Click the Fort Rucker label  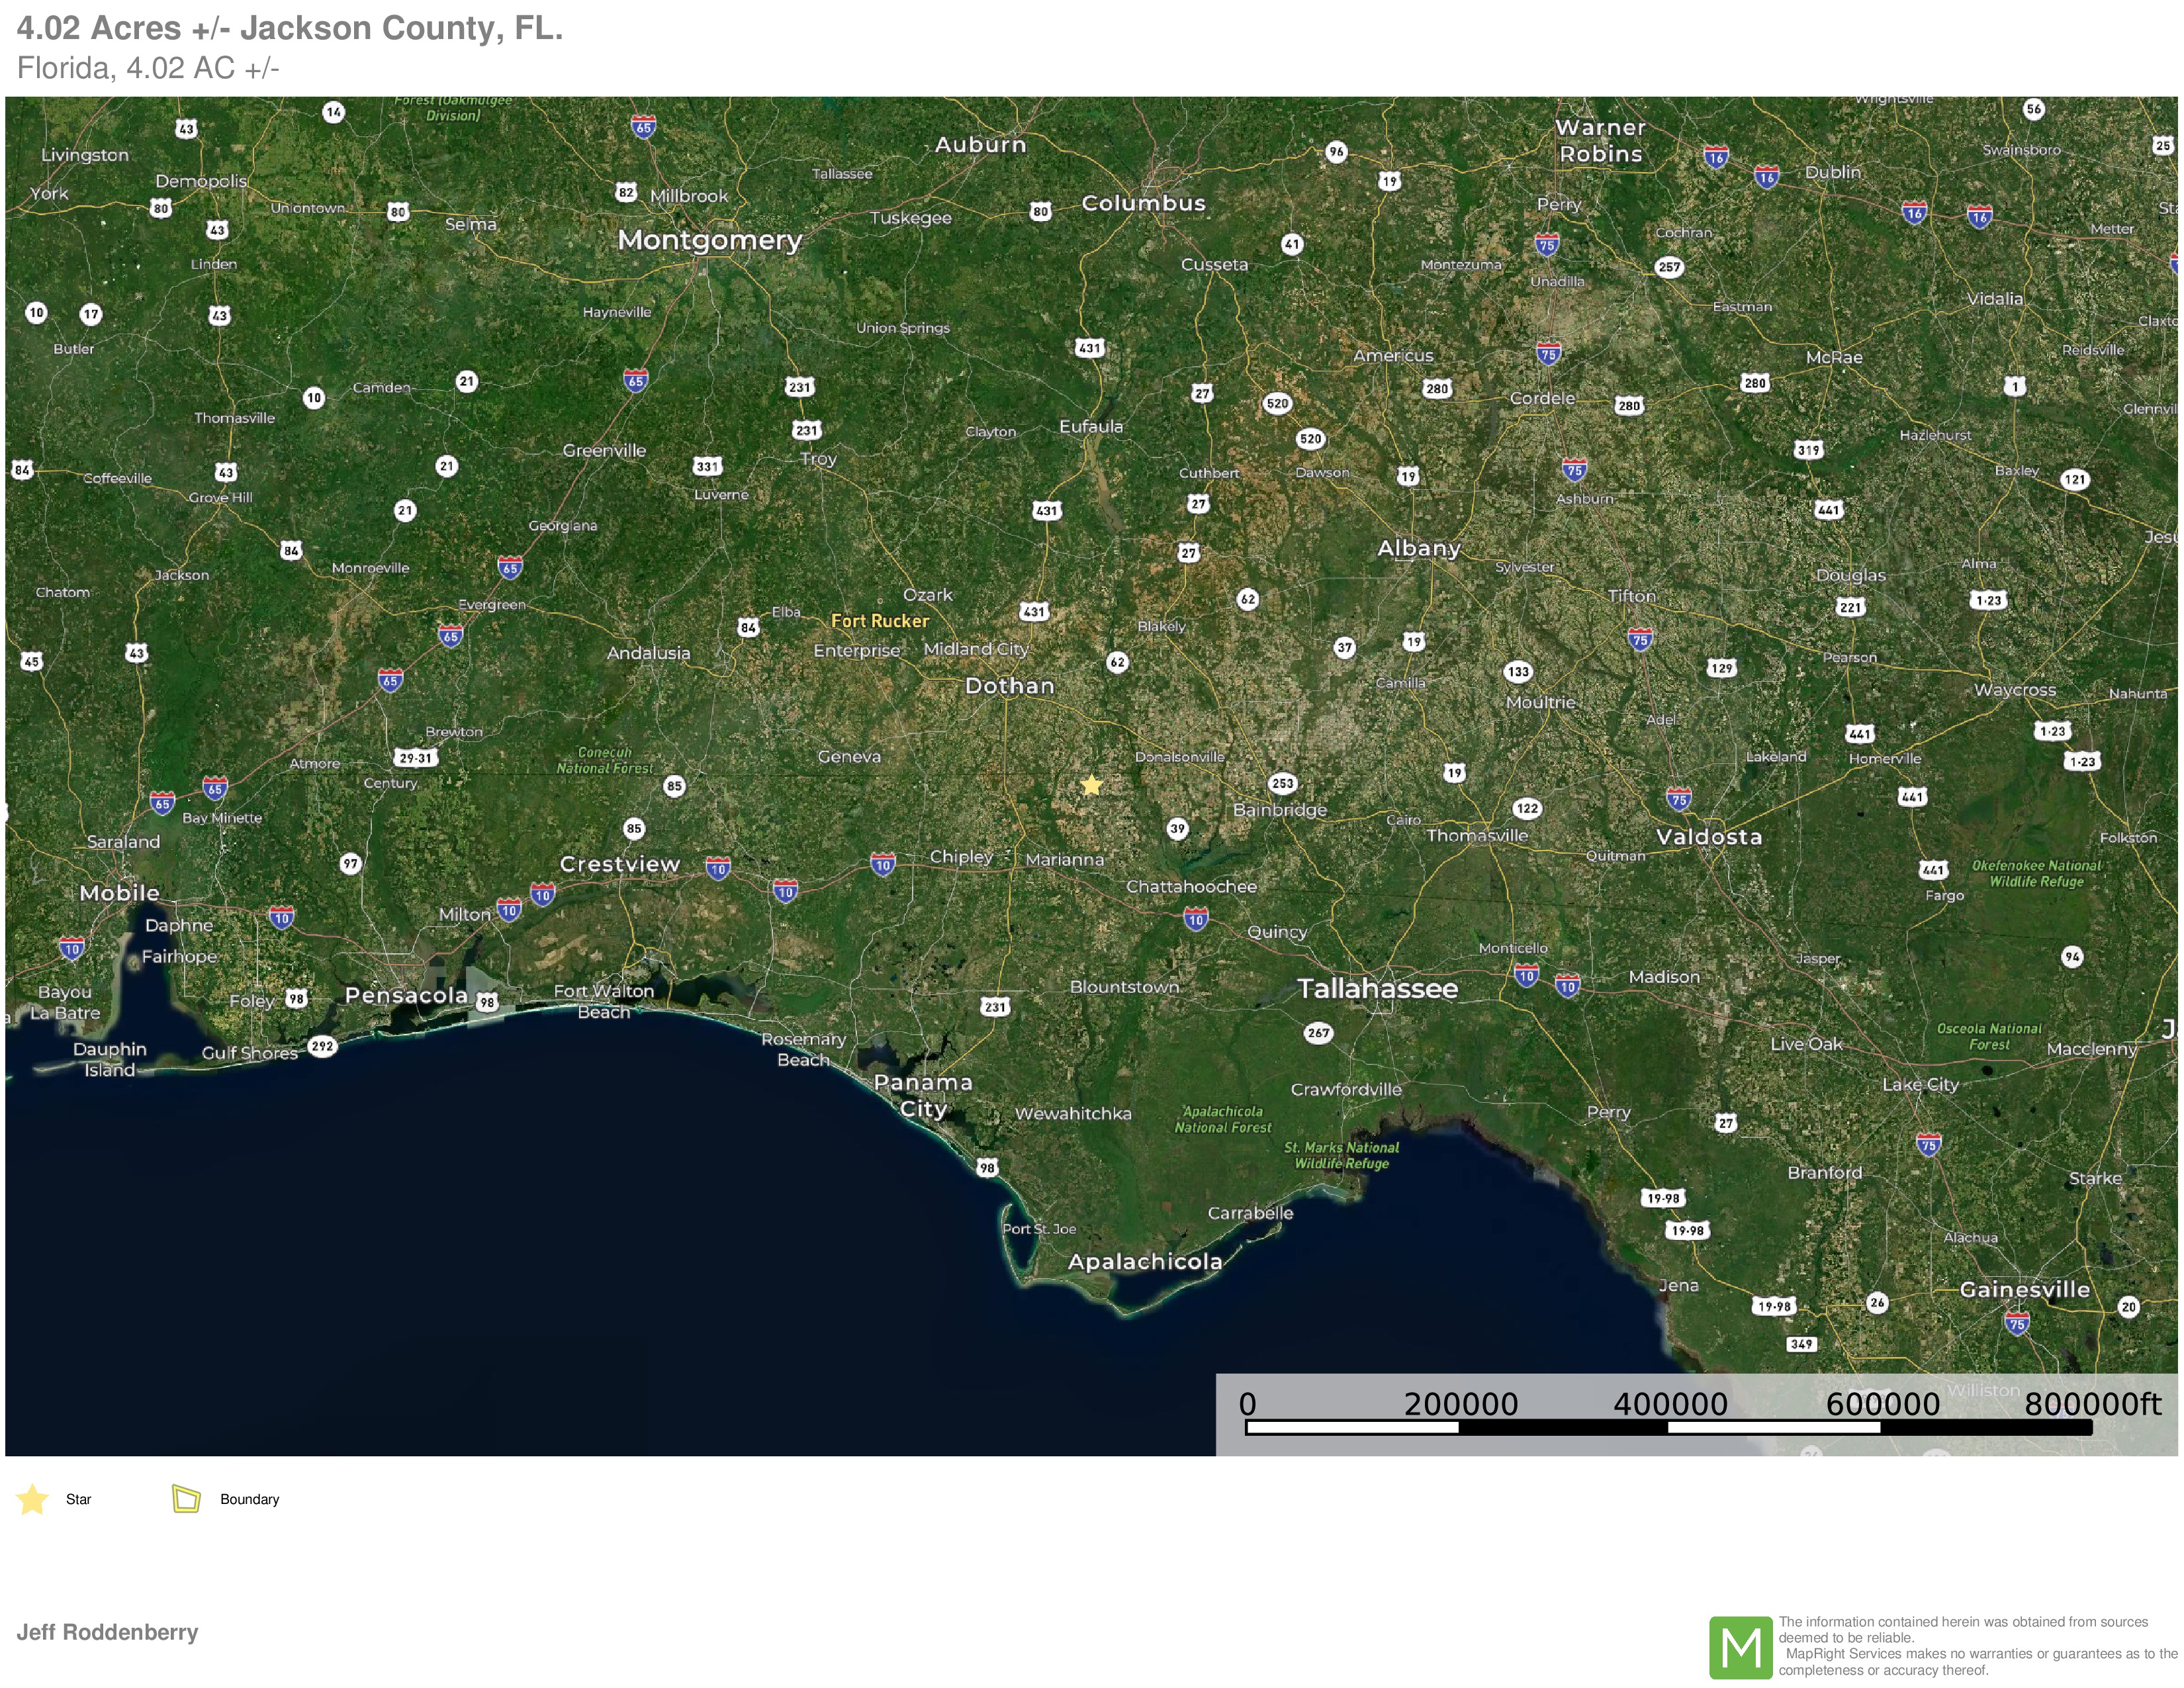pos(880,621)
